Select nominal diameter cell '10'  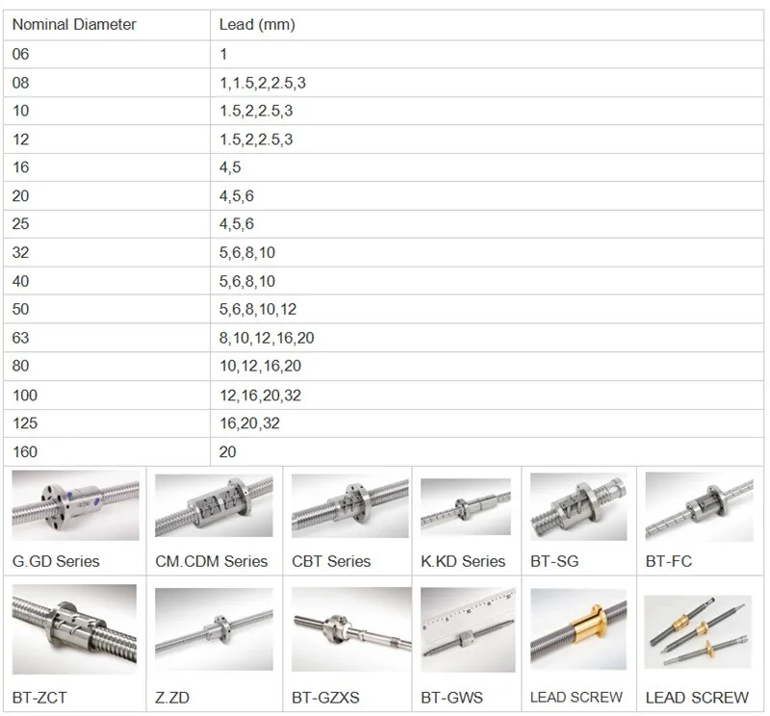[x=107, y=111]
